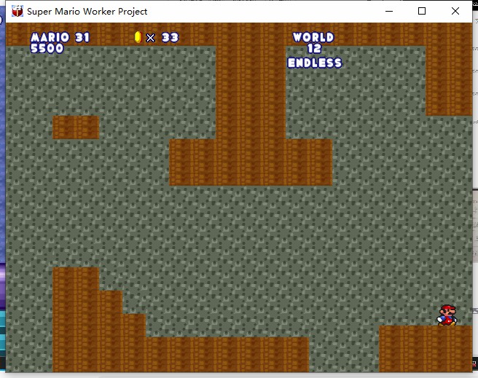Click the coin count '33'
This screenshot has height=378, width=478.
coord(170,37)
